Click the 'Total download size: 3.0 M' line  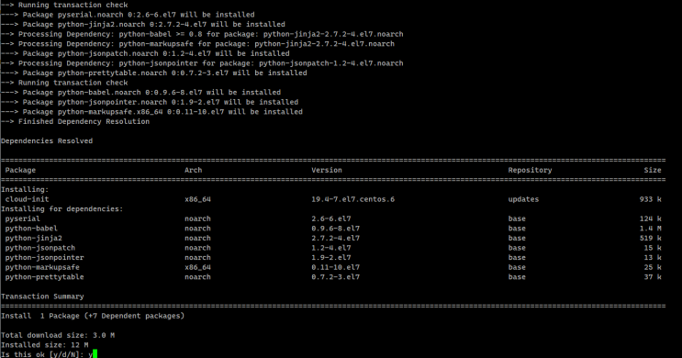pos(58,335)
